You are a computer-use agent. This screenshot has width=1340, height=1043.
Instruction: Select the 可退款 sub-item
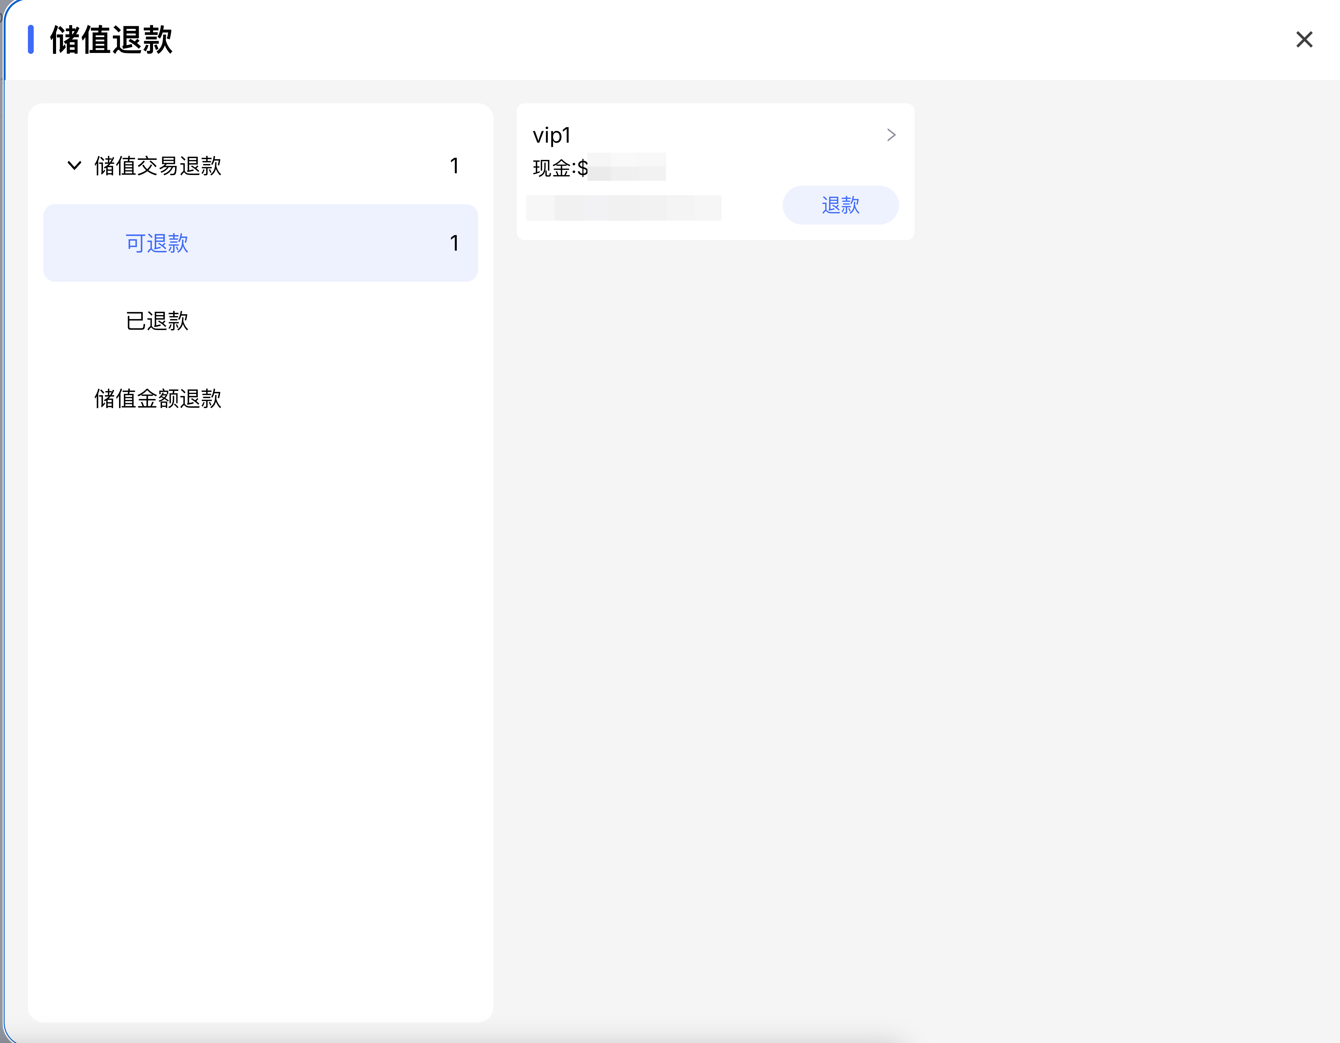157,243
